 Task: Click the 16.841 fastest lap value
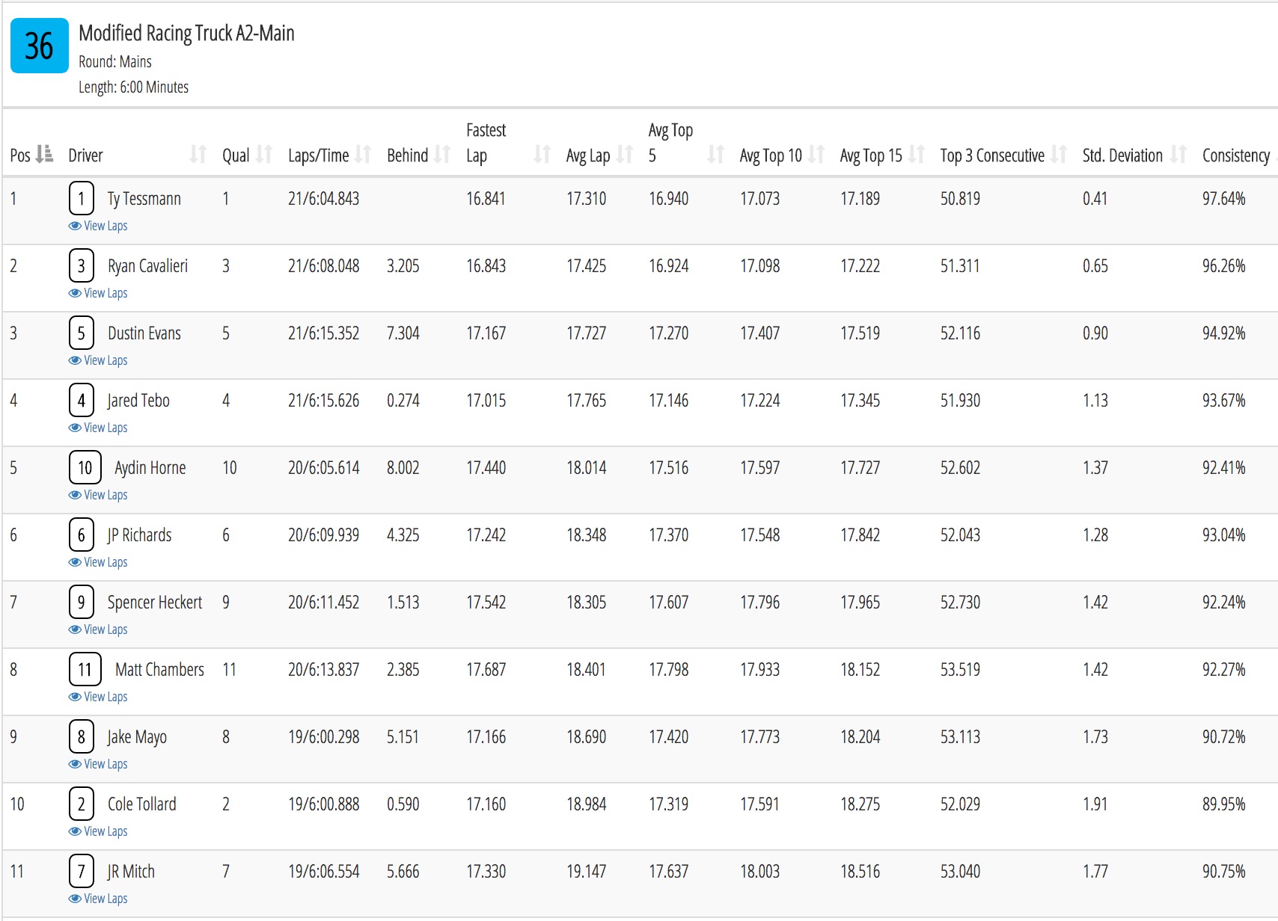point(486,199)
